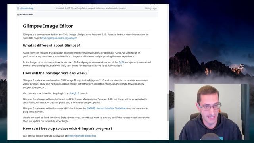This screenshot has height=143, width=254.
Task: Click the glimpse.doap commit message text
Action: [91, 8]
